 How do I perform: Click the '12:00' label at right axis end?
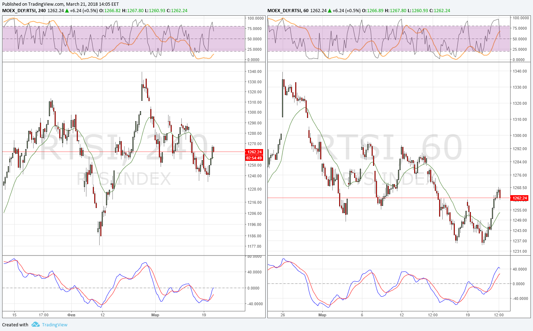pos(499,315)
